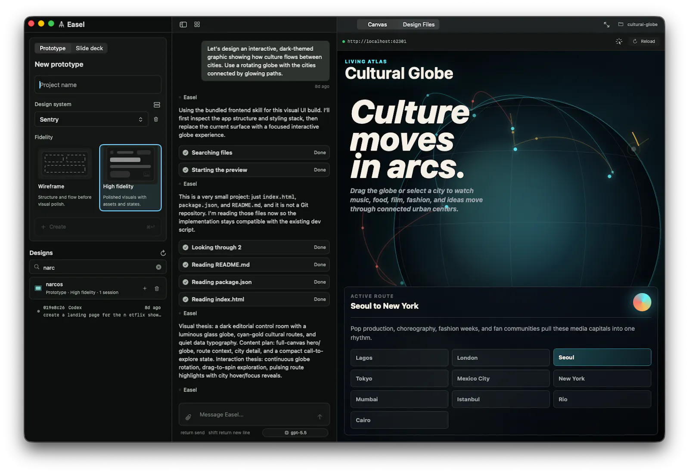Open the design system library icon
This screenshot has width=689, height=474.
pos(157,105)
